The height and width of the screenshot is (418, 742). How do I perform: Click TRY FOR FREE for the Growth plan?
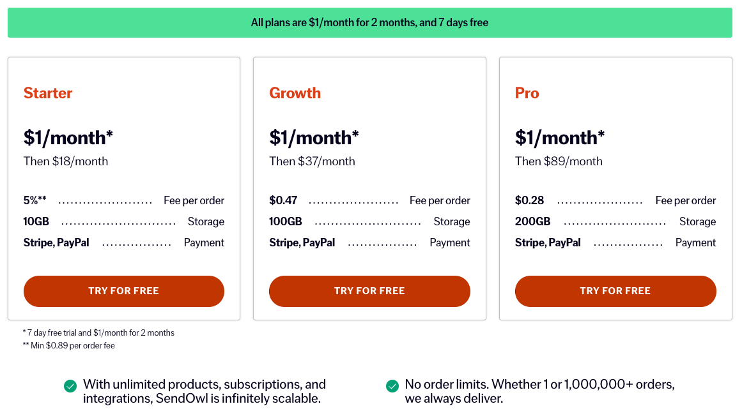(369, 291)
